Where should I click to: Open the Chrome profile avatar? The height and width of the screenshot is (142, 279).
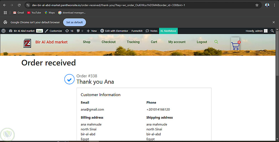point(267,5)
